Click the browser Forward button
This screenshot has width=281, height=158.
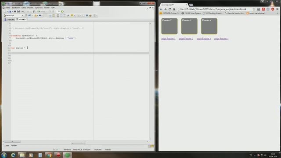(x=166, y=9)
